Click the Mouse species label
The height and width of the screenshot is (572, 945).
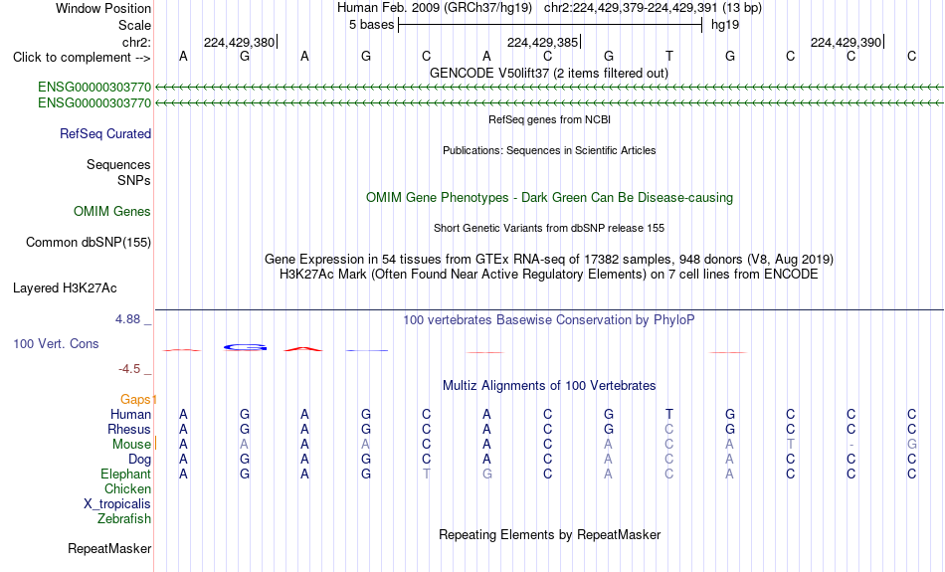pyautogui.click(x=131, y=445)
